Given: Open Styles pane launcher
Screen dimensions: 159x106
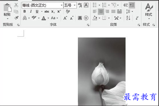Looking at the screenshot, I should (x=153, y=25).
